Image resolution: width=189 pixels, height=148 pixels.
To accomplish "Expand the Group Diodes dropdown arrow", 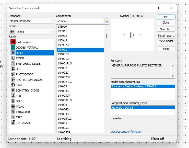I will [52, 32].
